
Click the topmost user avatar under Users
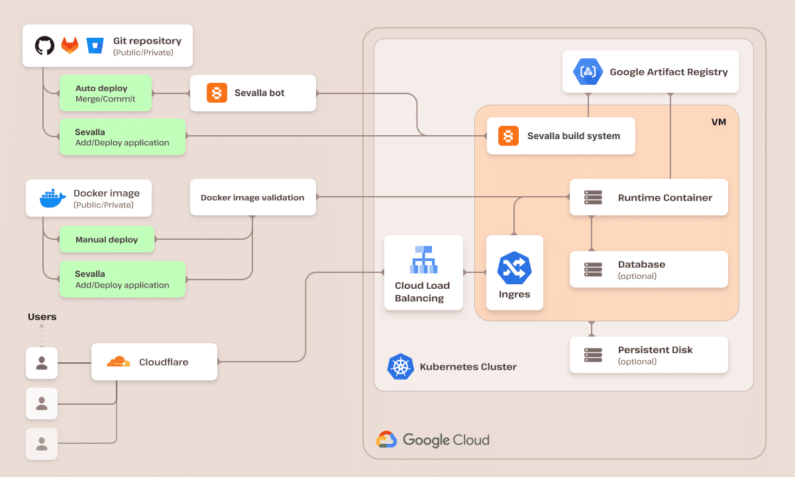42,363
